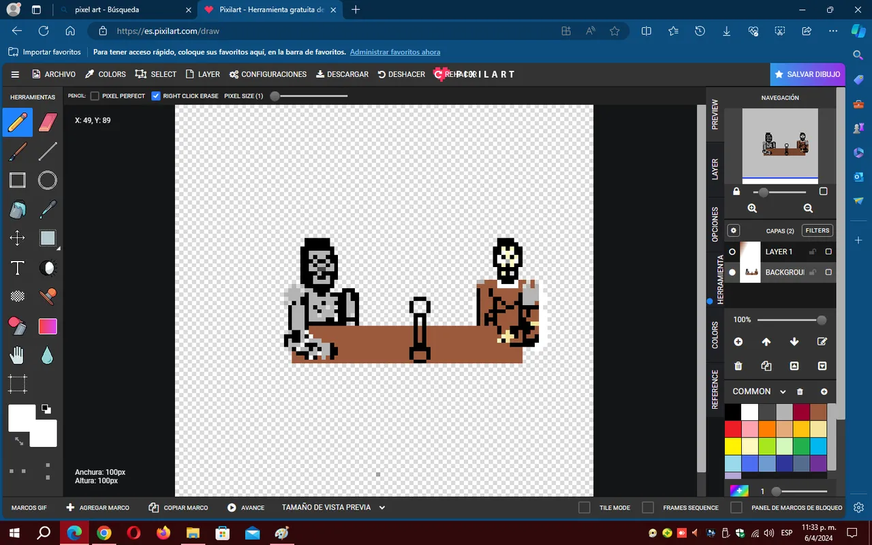Open SELECT menu
The image size is (872, 545).
156,74
